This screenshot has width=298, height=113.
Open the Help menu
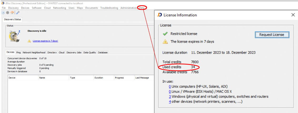142,8
